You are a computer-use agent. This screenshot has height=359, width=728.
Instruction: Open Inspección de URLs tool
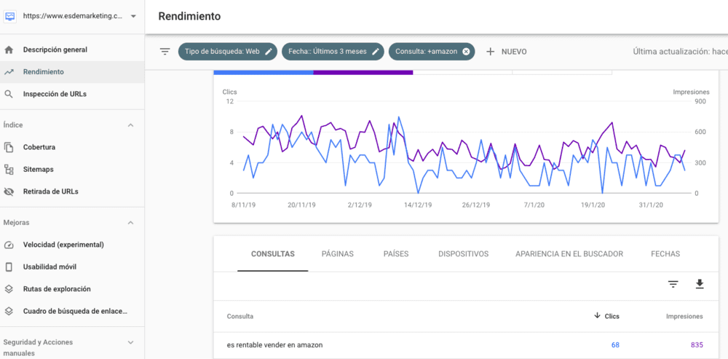point(55,94)
